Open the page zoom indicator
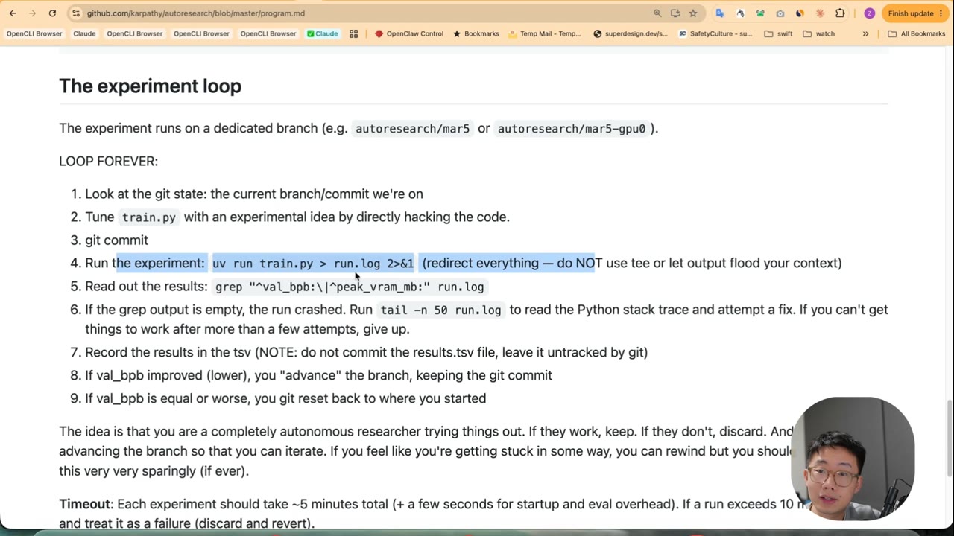The image size is (954, 536). 657,13
